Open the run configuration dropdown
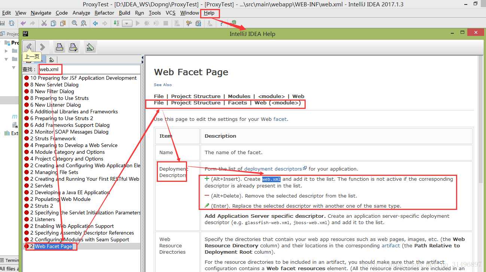The width and height of the screenshot is (486, 272). [x=127, y=23]
